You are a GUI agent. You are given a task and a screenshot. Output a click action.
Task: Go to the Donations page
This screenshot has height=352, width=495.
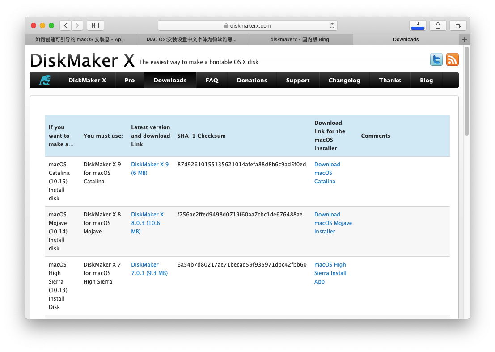point(252,81)
